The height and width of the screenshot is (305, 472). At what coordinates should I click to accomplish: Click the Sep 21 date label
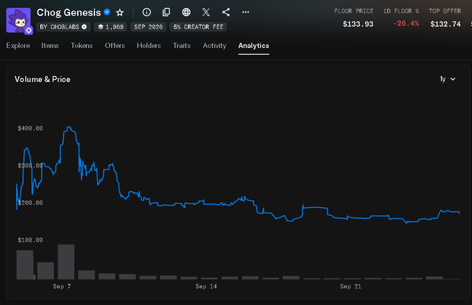(351, 286)
